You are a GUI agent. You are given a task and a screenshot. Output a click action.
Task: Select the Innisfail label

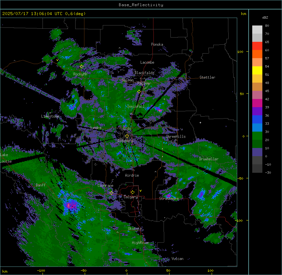[x=136, y=106]
